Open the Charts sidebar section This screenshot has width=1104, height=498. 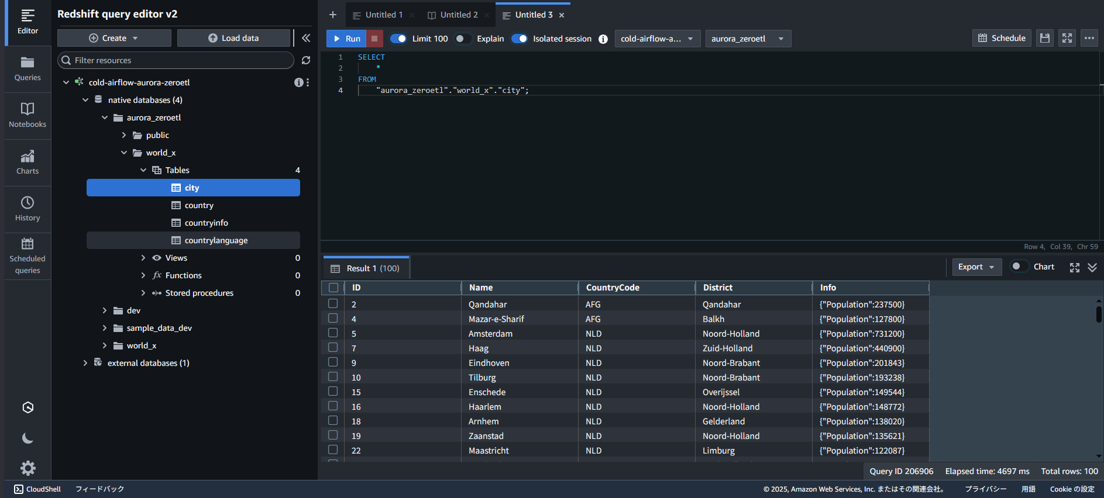(x=27, y=162)
